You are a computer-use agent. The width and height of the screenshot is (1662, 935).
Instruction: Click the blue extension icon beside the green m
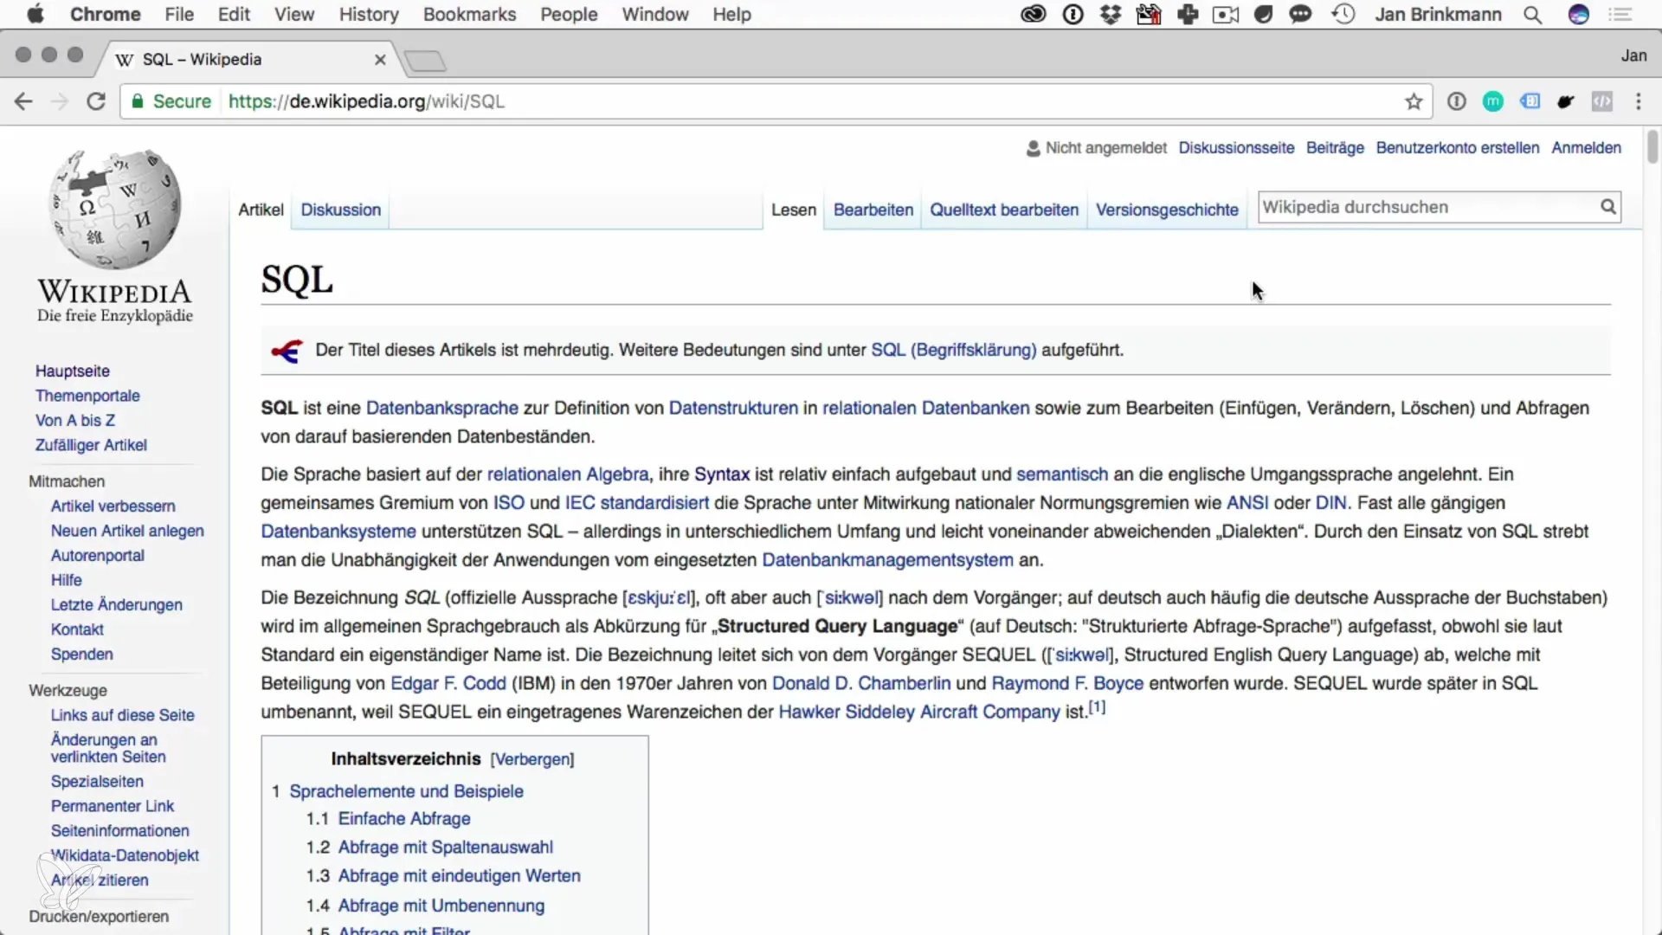click(x=1530, y=101)
